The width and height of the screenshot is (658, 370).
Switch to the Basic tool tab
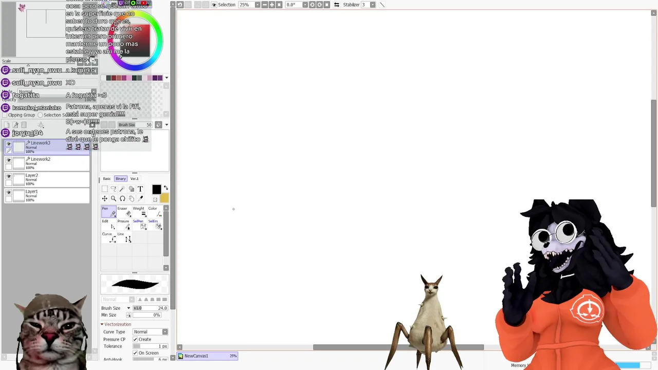tap(106, 179)
